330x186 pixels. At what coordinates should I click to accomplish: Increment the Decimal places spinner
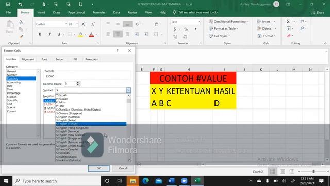pos(78,83)
